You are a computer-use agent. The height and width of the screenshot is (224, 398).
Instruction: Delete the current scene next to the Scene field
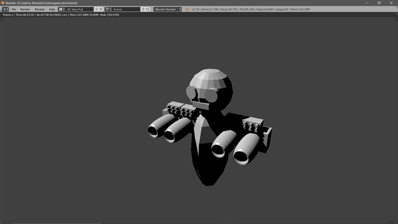[148, 9]
